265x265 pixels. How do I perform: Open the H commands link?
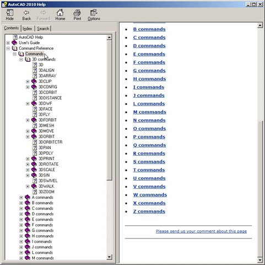pos(149,79)
